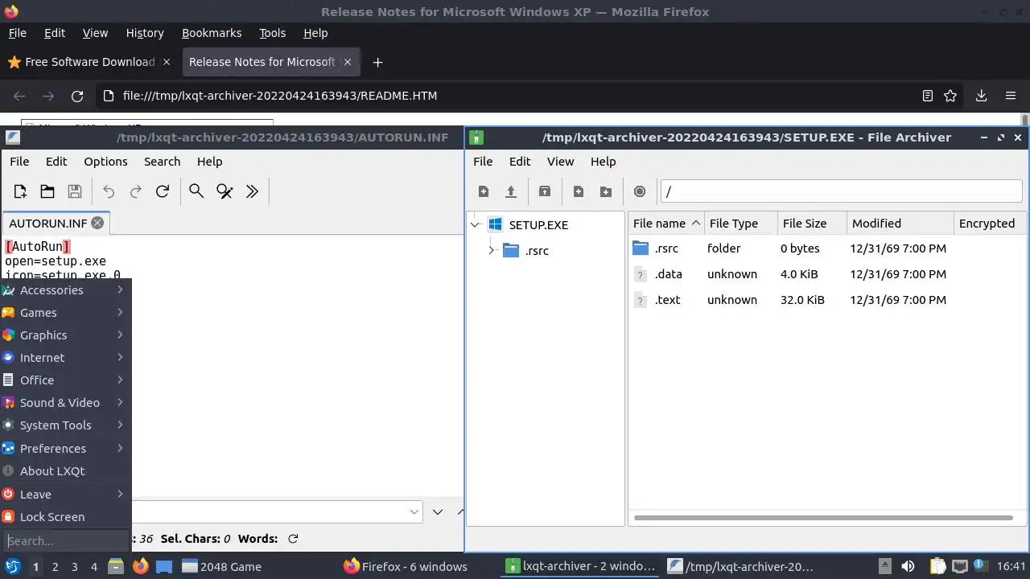The image size is (1030, 579).
Task: Open Firefox History menu
Action: pyautogui.click(x=145, y=33)
